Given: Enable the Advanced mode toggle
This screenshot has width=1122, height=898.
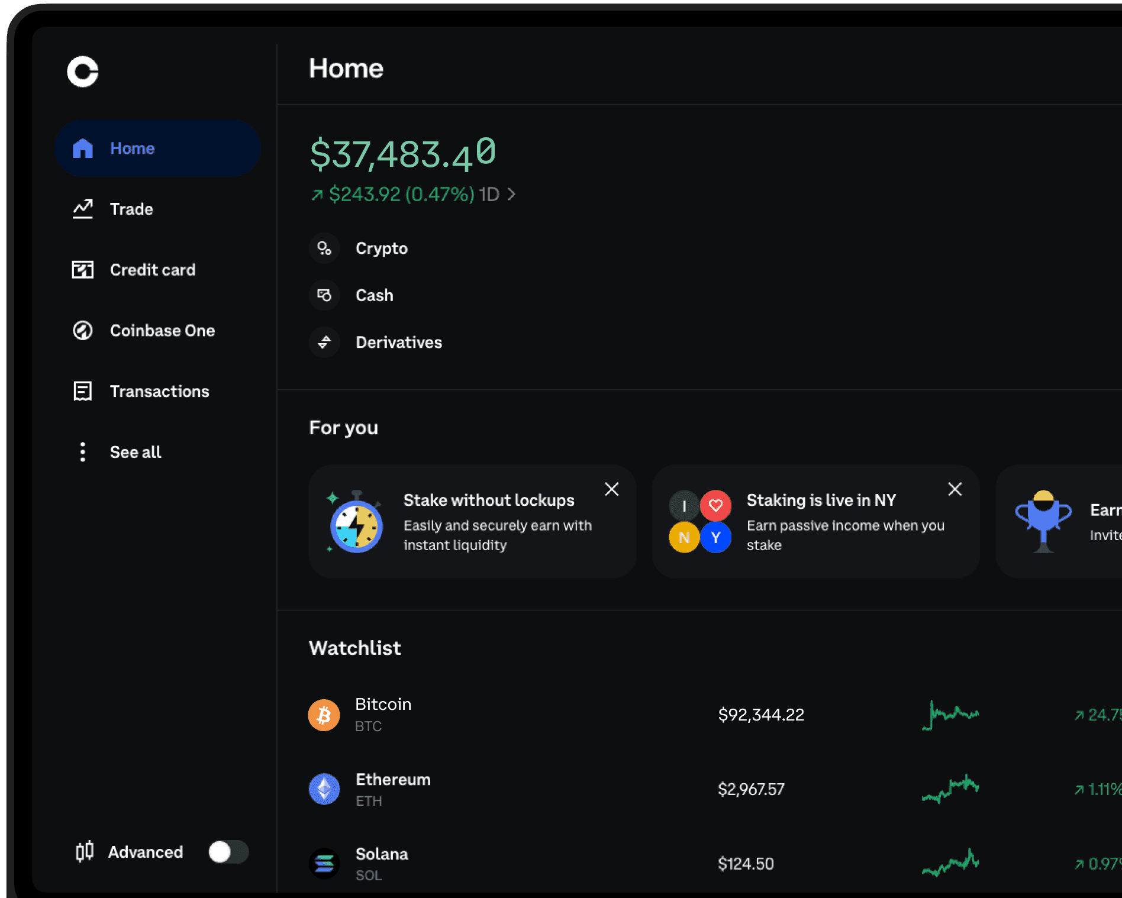Looking at the screenshot, I should coord(228,852).
